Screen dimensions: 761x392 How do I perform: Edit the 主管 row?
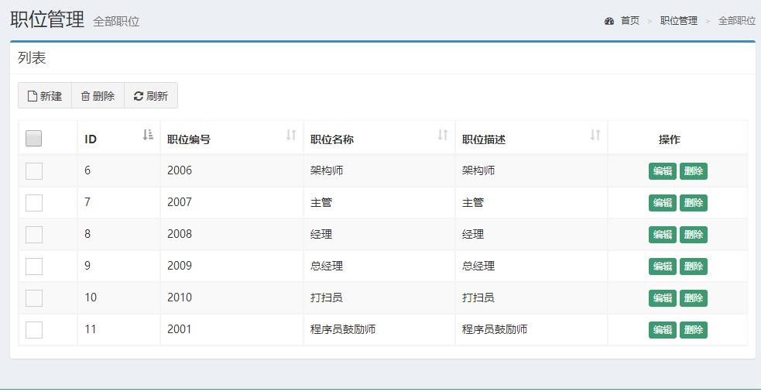click(x=663, y=203)
